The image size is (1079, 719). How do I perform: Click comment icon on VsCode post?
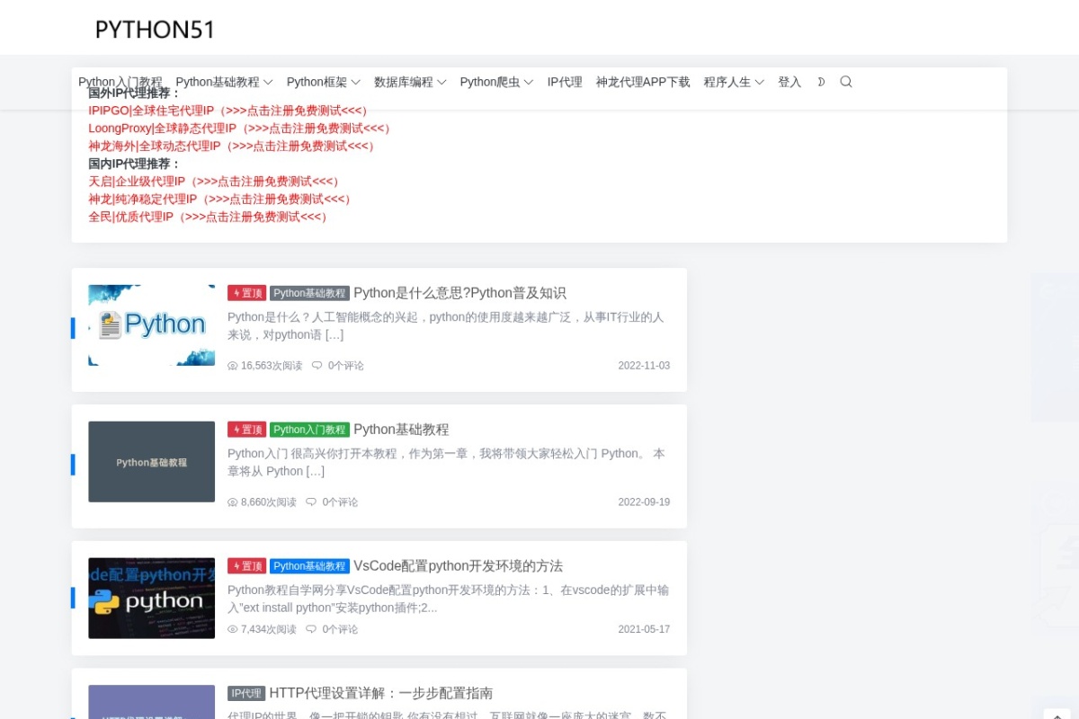[311, 630]
